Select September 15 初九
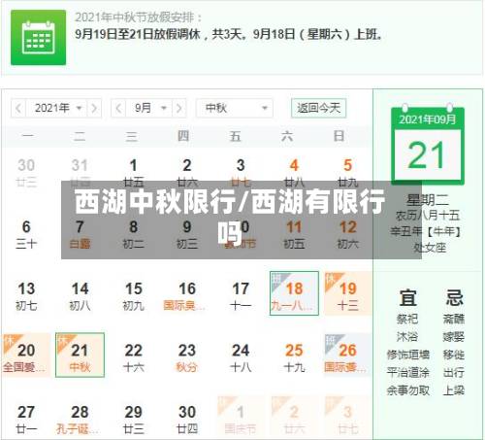485x440 pixels. (133, 296)
